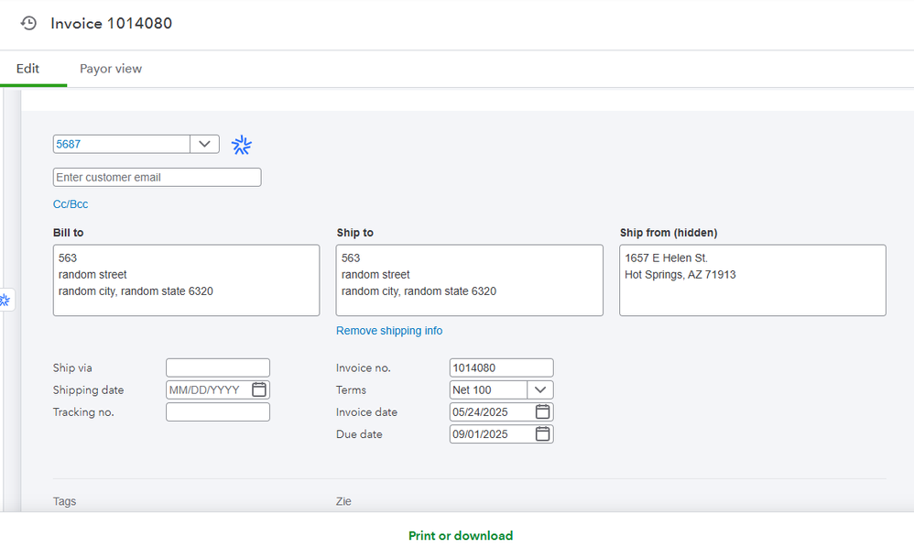Switch to the Edit tab
Screen dimensions: 914x548
coord(28,69)
